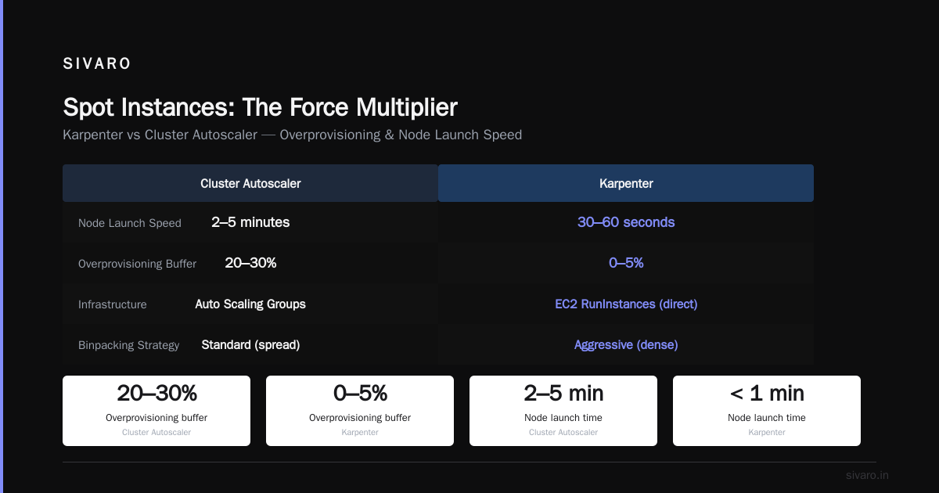Open the '2–5 min' node launch card

(x=563, y=411)
